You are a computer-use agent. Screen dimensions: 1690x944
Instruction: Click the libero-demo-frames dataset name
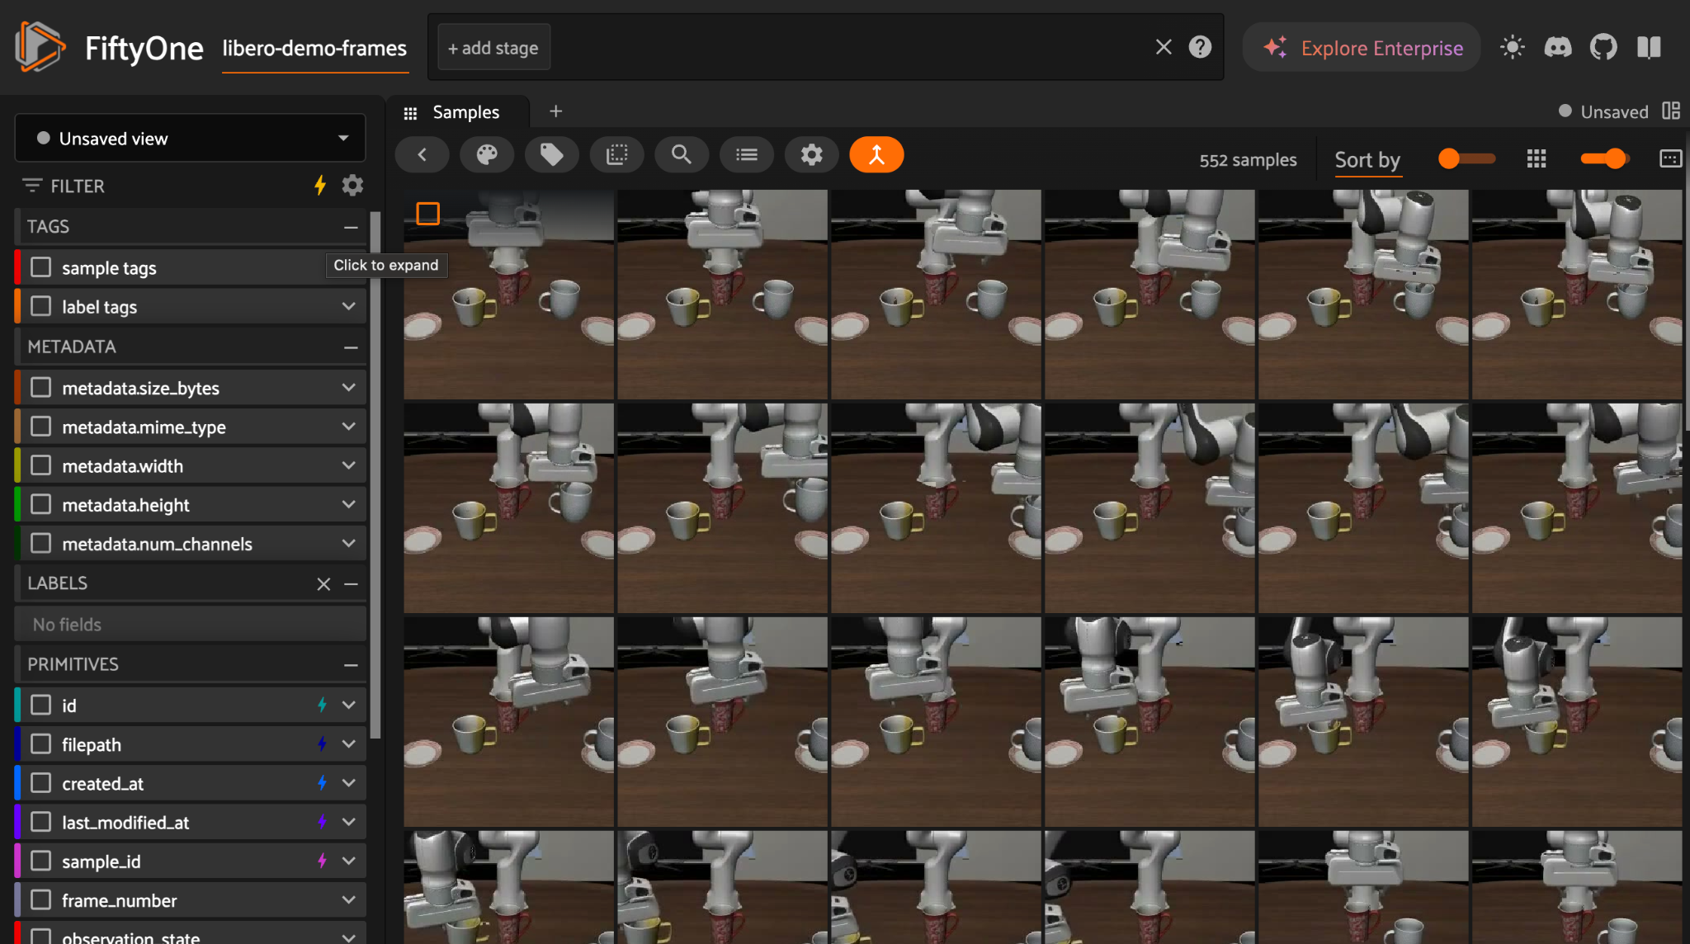click(314, 48)
